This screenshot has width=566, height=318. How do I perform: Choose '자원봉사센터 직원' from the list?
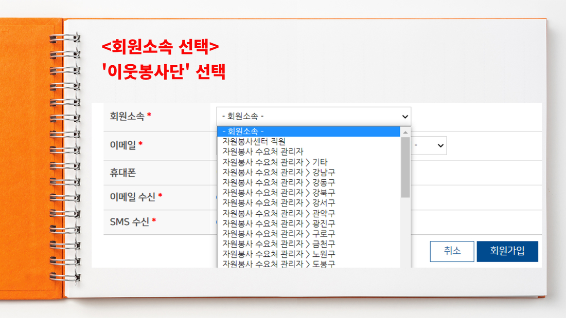(x=309, y=141)
